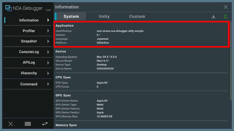Click the Device Type value Desktop
The height and width of the screenshot is (131, 234).
[102, 65]
